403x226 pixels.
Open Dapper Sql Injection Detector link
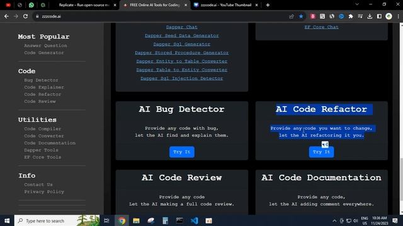pos(182,78)
